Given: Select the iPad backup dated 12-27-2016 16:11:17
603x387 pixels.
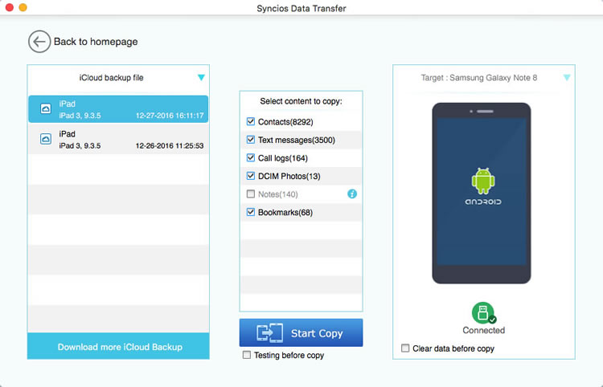Looking at the screenshot, I should pyautogui.click(x=118, y=109).
